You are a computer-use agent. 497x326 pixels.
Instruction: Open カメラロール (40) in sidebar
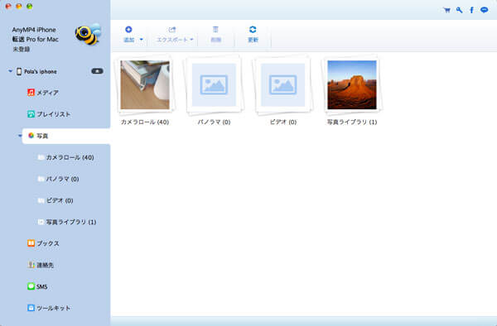[x=70, y=157]
